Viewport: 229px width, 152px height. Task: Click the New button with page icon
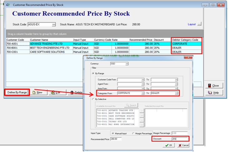pyautogui.click(x=38, y=92)
